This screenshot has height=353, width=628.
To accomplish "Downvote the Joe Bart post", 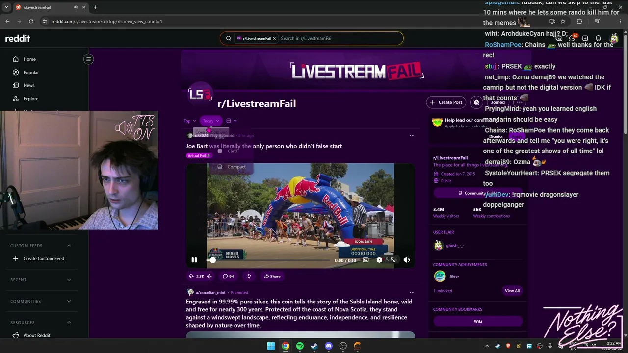I will [209, 277].
